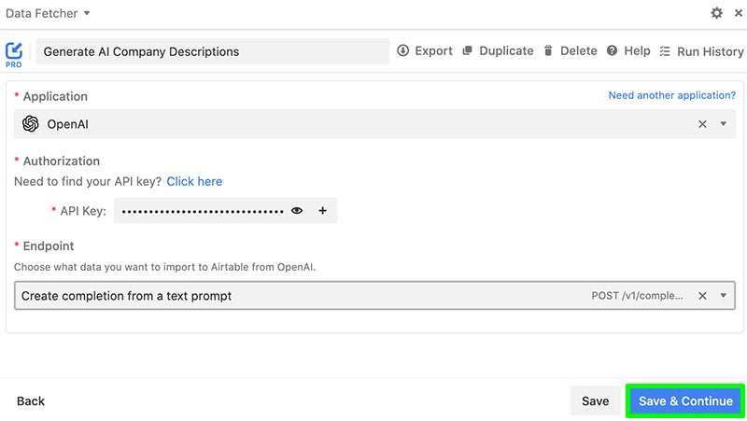Reveal the API key with eye icon

pyautogui.click(x=297, y=211)
